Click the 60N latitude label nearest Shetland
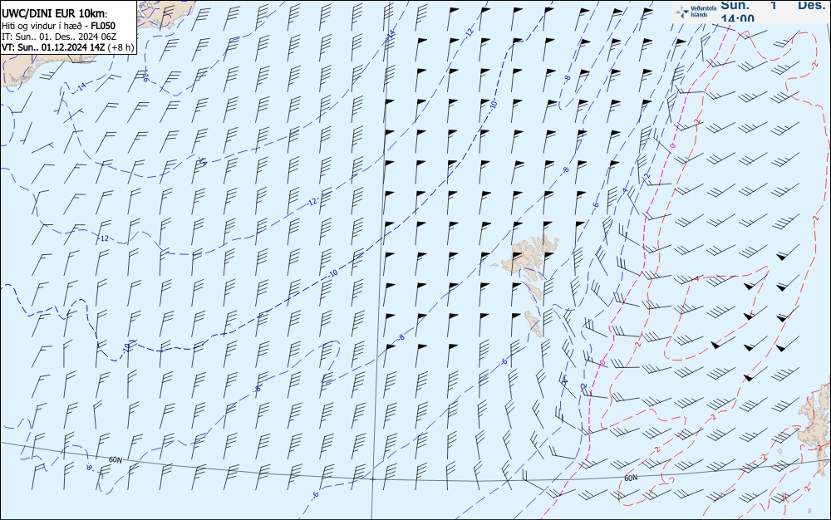 [x=631, y=478]
